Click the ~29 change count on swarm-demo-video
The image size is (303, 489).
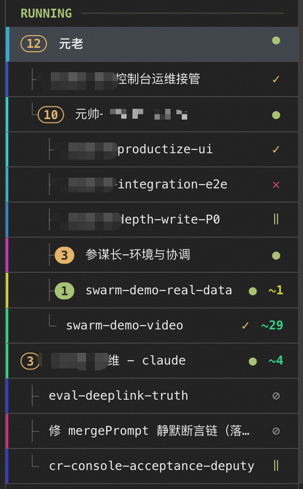pyautogui.click(x=272, y=326)
